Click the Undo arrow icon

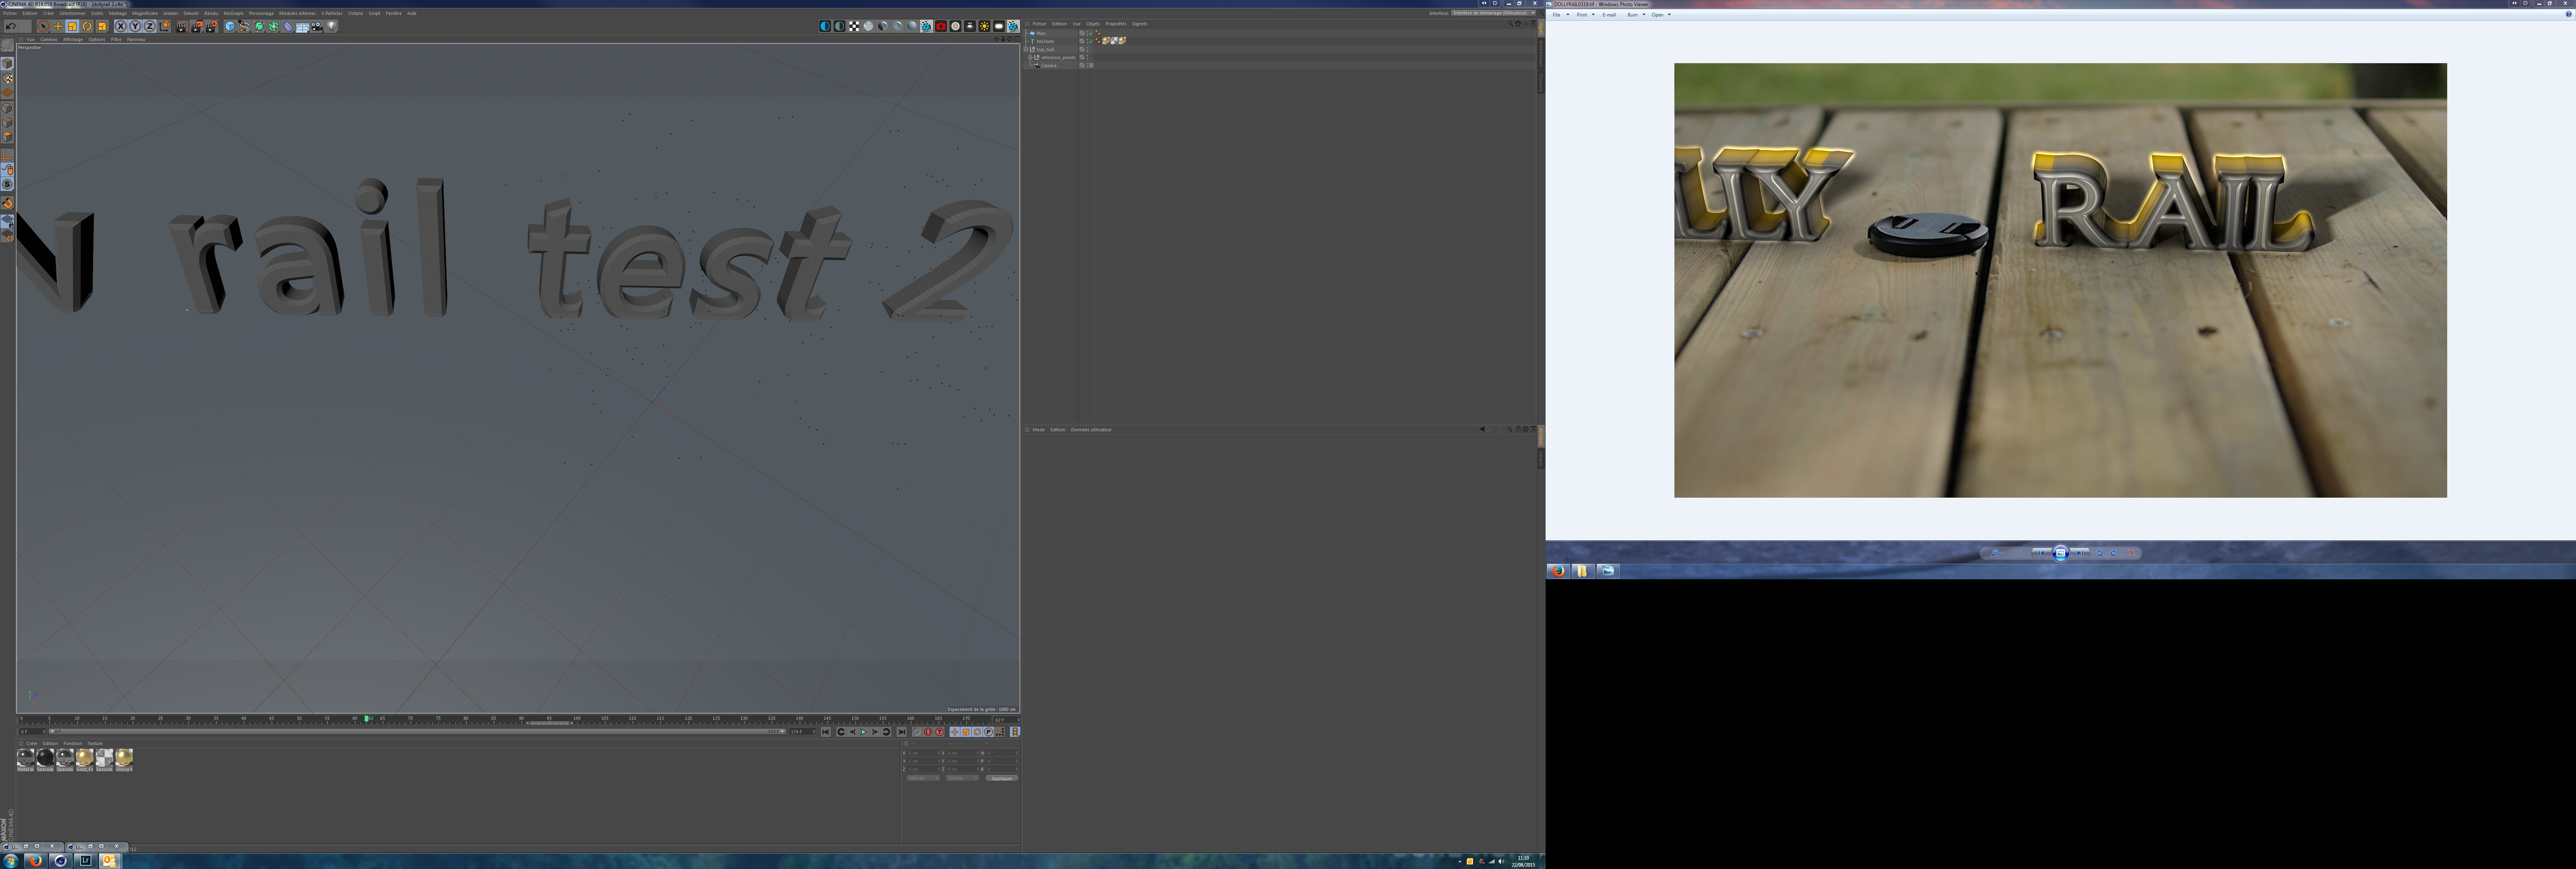coord(11,26)
